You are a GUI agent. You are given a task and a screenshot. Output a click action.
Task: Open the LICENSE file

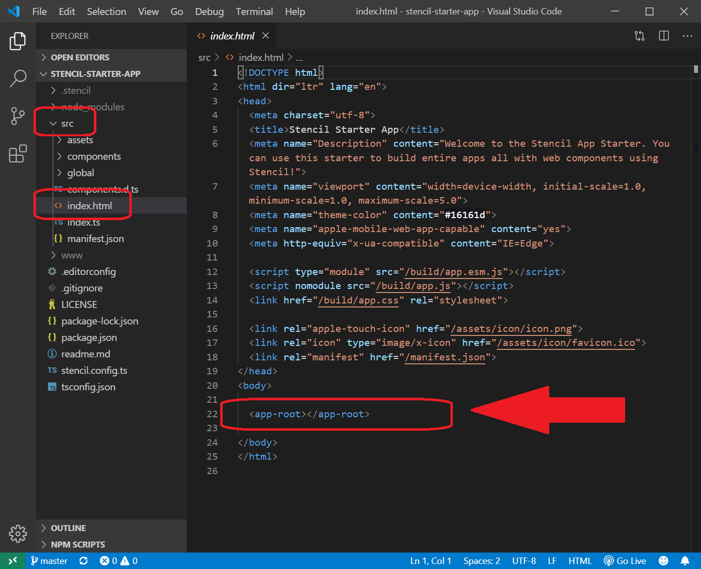coord(111,304)
